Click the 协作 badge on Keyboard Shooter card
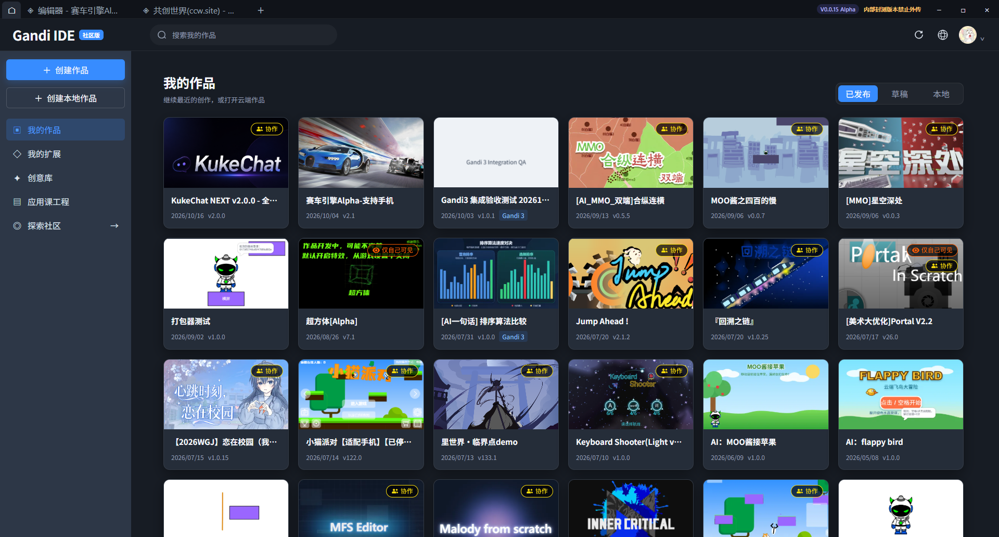This screenshot has height=537, width=999. [672, 371]
